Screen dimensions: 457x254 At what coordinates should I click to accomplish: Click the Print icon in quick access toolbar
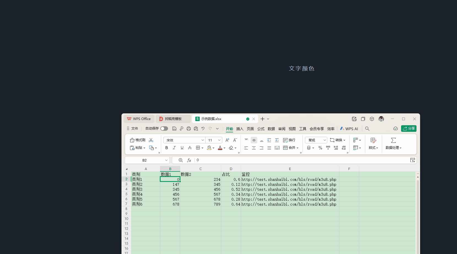coord(189,129)
